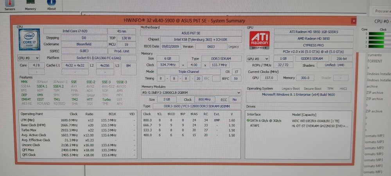Viewport: 391px width, 176px height.
Task: Click the Procurar search box
Action: click(x=382, y=11)
